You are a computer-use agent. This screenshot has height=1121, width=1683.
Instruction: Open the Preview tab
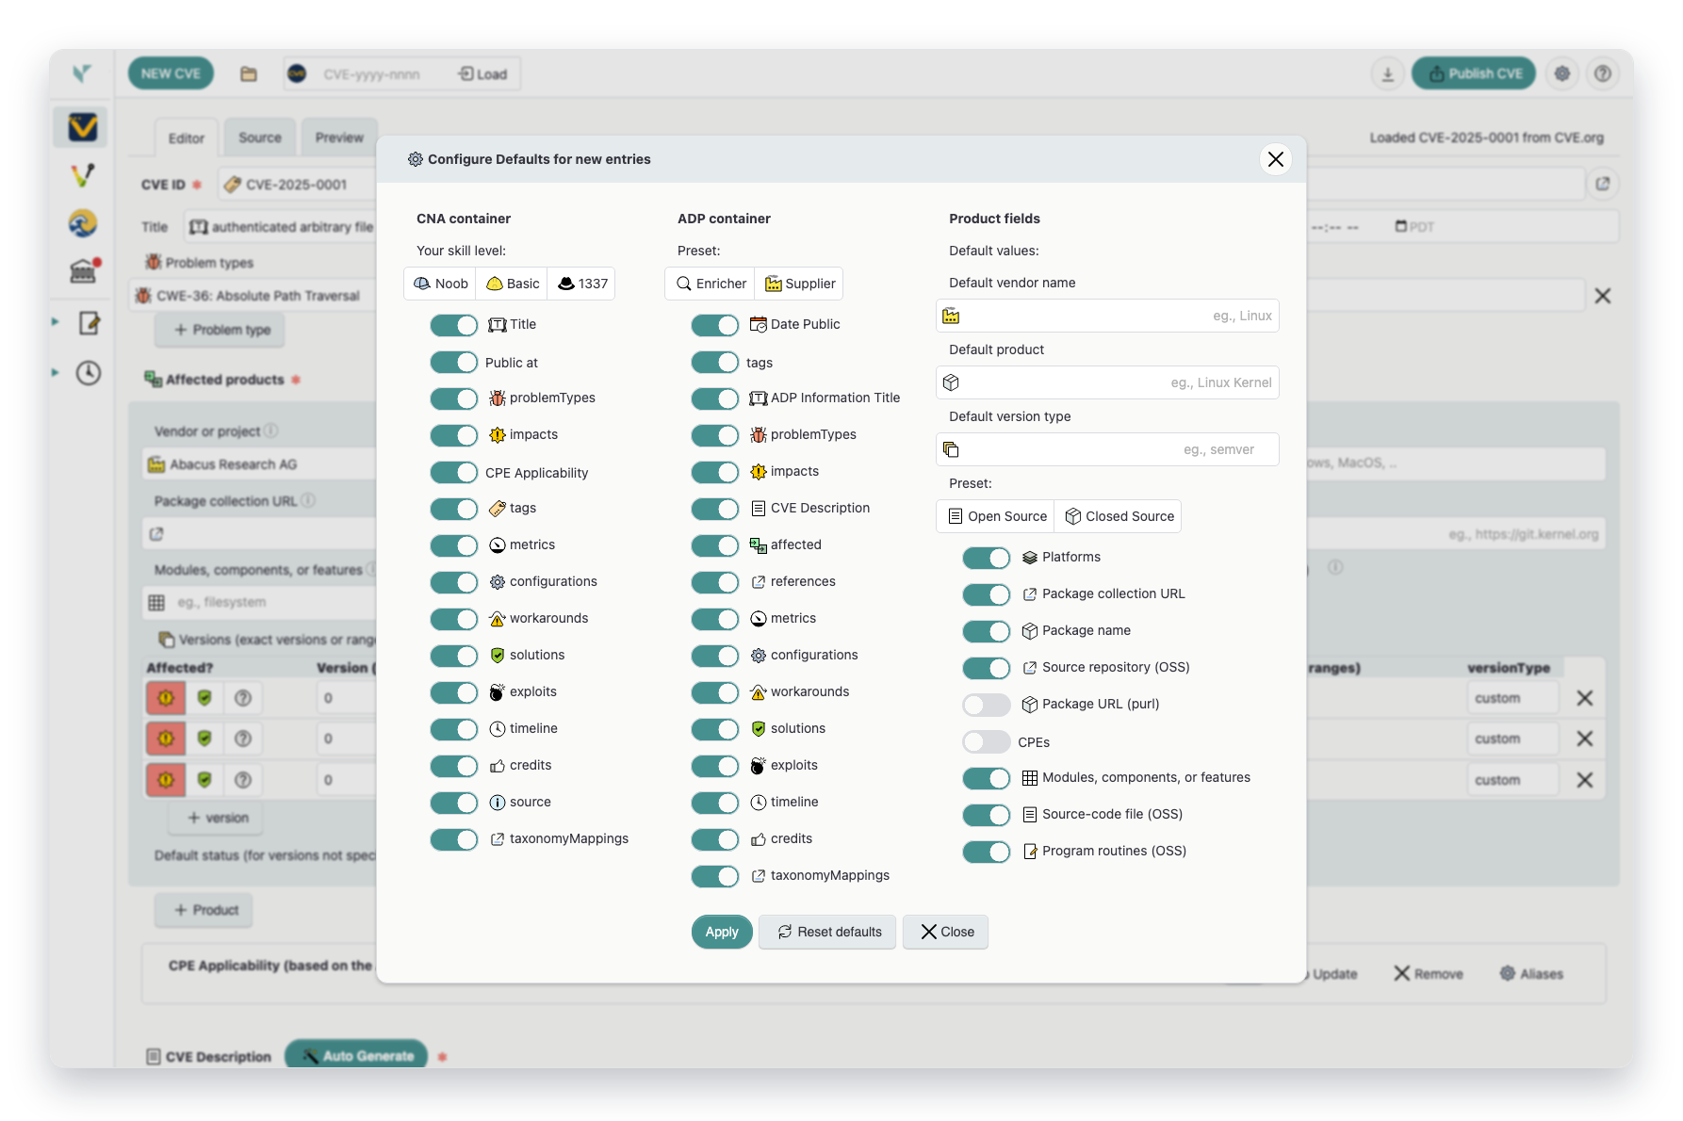pyautogui.click(x=339, y=137)
